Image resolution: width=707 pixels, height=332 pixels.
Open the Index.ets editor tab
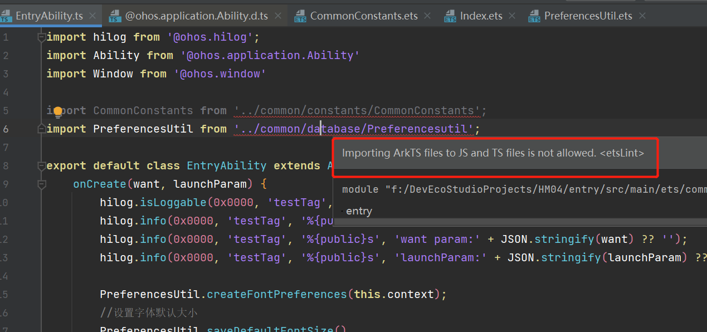(x=481, y=16)
